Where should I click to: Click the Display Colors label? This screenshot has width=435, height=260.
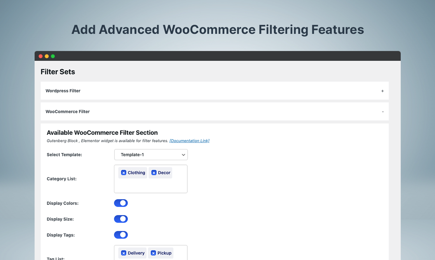(63, 203)
